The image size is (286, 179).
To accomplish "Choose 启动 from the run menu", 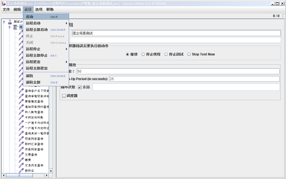I will click(x=46, y=17).
